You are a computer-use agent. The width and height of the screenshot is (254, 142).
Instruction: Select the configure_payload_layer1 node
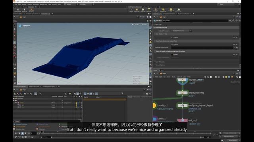(x=183, y=106)
